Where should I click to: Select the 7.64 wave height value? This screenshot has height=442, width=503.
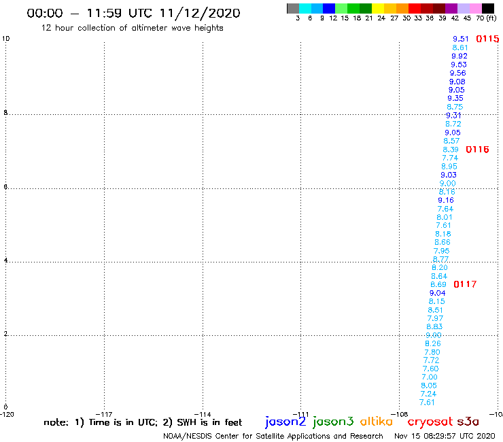[x=445, y=209]
